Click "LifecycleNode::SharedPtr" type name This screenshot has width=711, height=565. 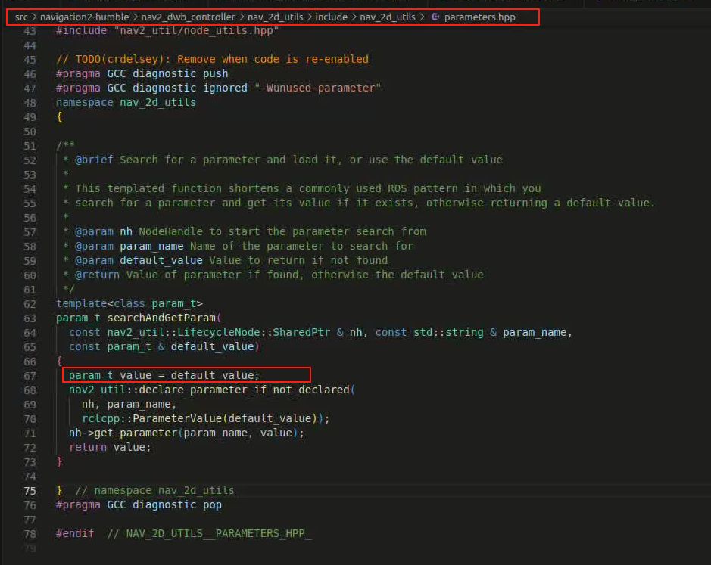coord(254,333)
